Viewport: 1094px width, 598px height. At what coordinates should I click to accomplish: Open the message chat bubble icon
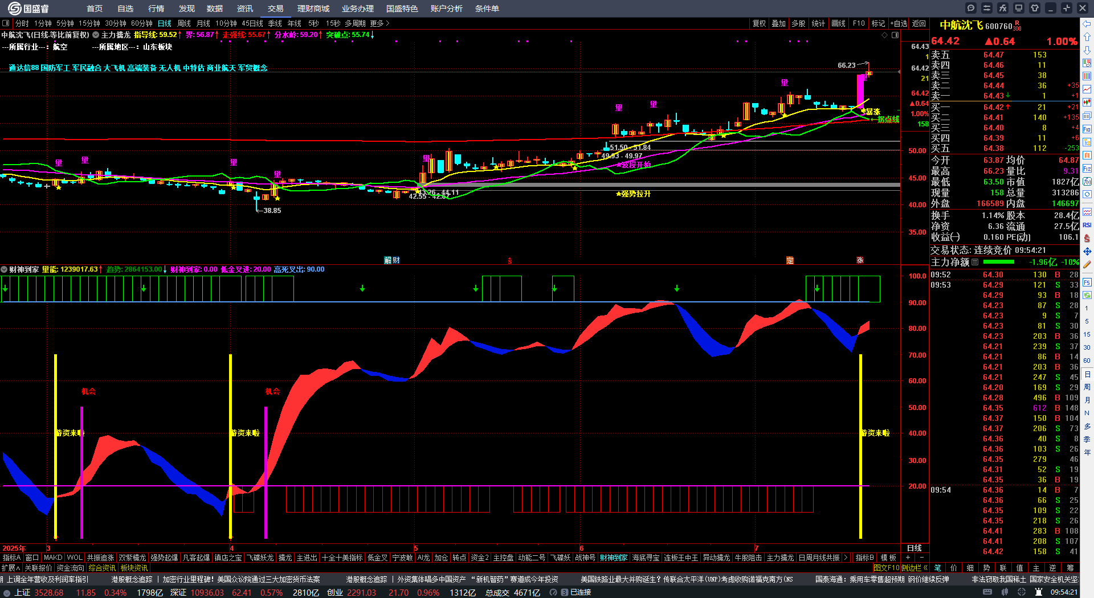pos(971,8)
